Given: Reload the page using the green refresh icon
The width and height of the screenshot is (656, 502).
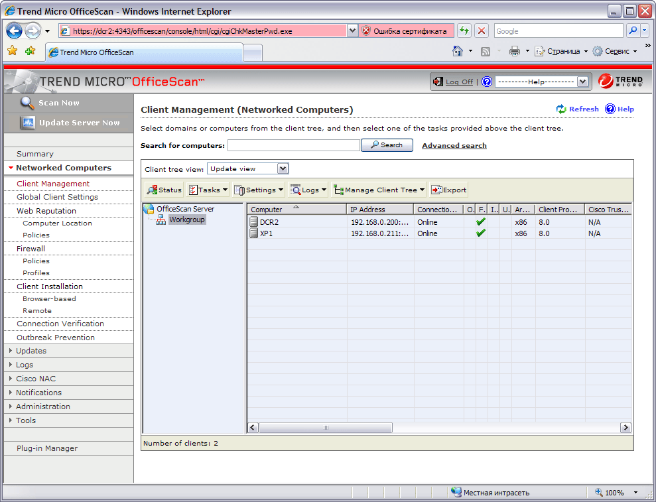Looking at the screenshot, I should 464,31.
